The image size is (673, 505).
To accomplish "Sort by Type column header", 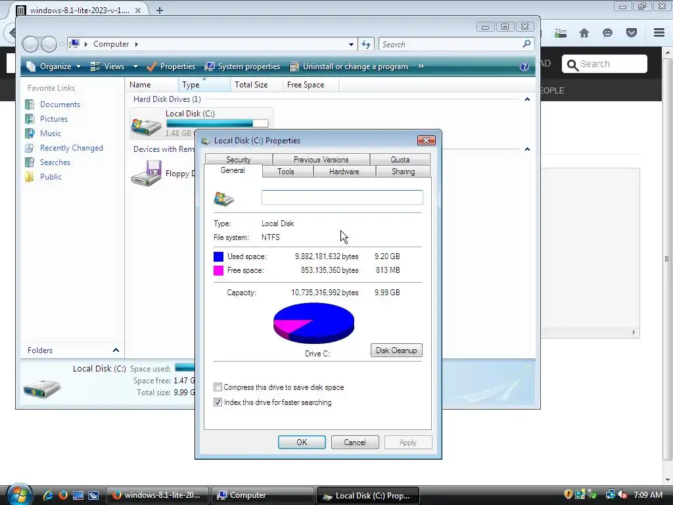I will click(x=204, y=85).
